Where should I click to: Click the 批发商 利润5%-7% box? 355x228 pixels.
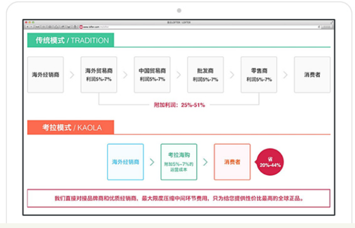pyautogui.click(x=205, y=75)
